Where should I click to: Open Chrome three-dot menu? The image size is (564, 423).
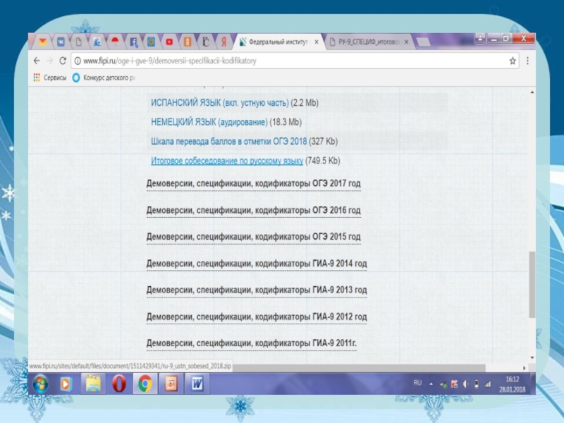click(527, 61)
